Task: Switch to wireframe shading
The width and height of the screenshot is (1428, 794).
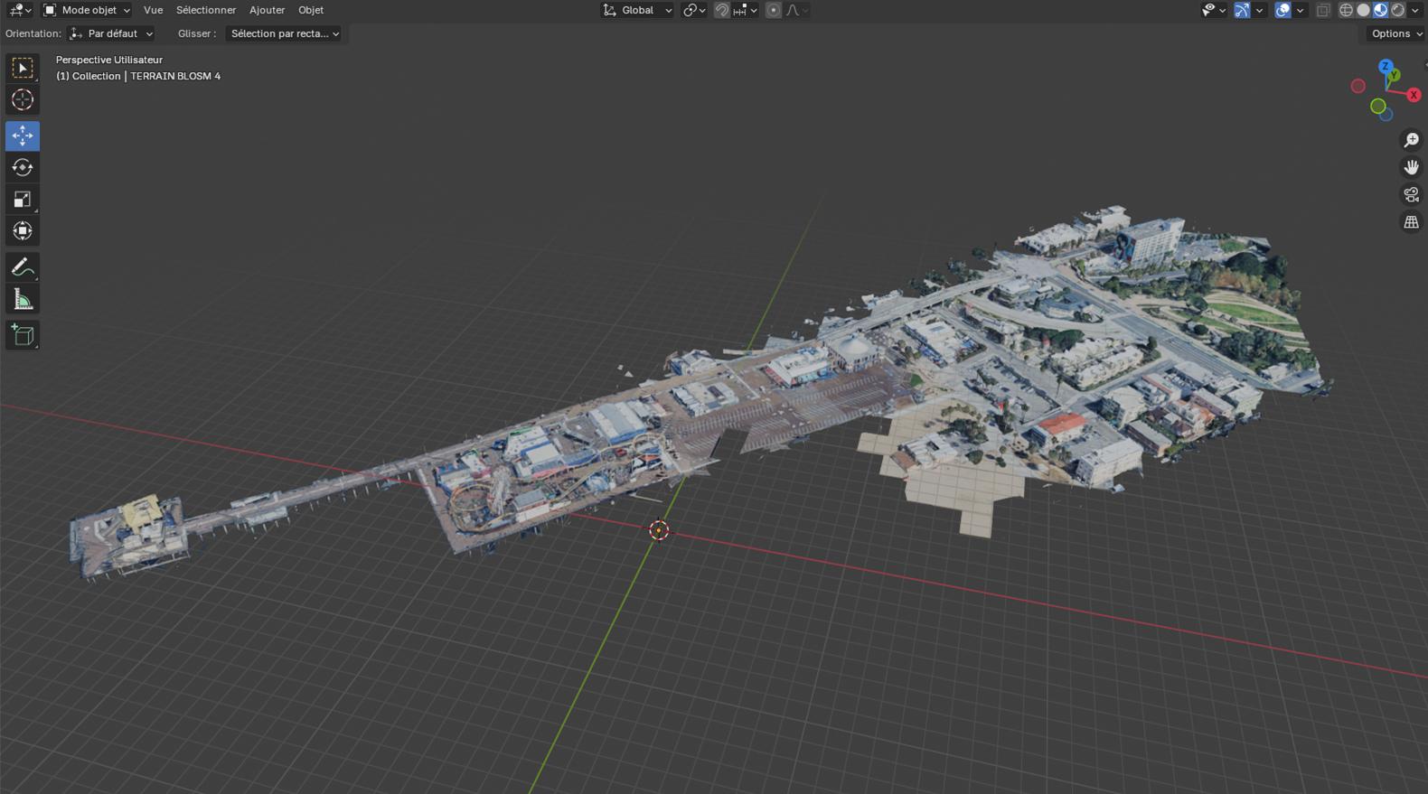Action: (x=1346, y=10)
